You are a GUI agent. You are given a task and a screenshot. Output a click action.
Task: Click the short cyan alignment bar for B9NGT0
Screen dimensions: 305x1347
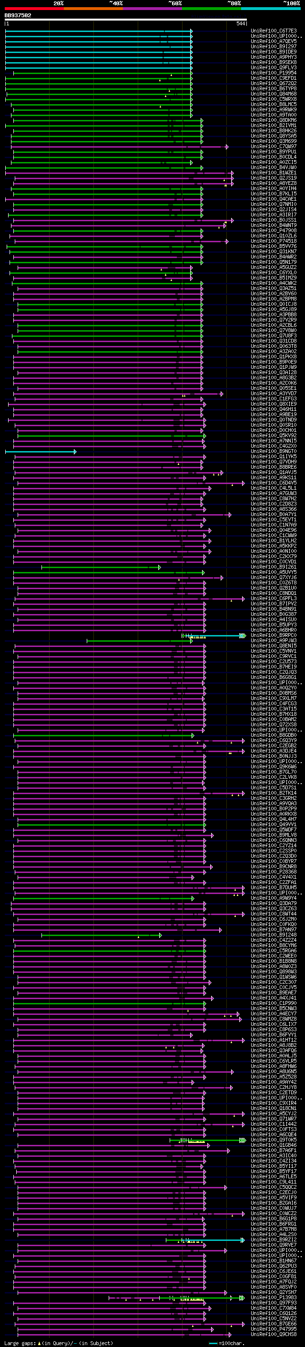[41, 451]
